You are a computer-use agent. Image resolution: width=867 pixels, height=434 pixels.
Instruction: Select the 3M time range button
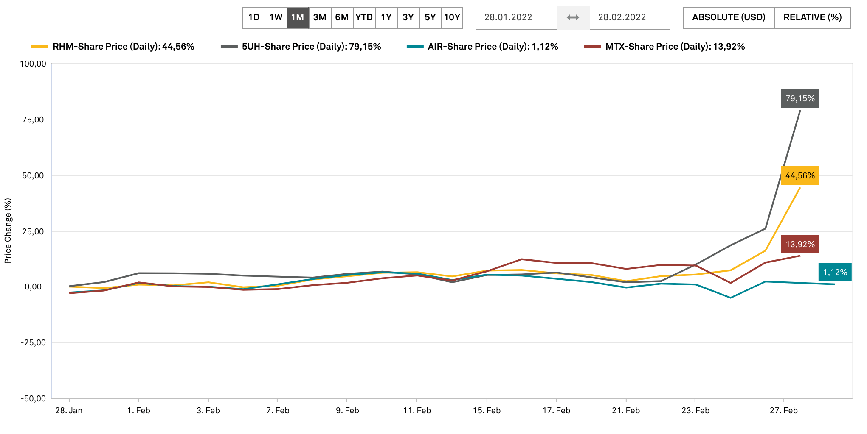[x=320, y=17]
